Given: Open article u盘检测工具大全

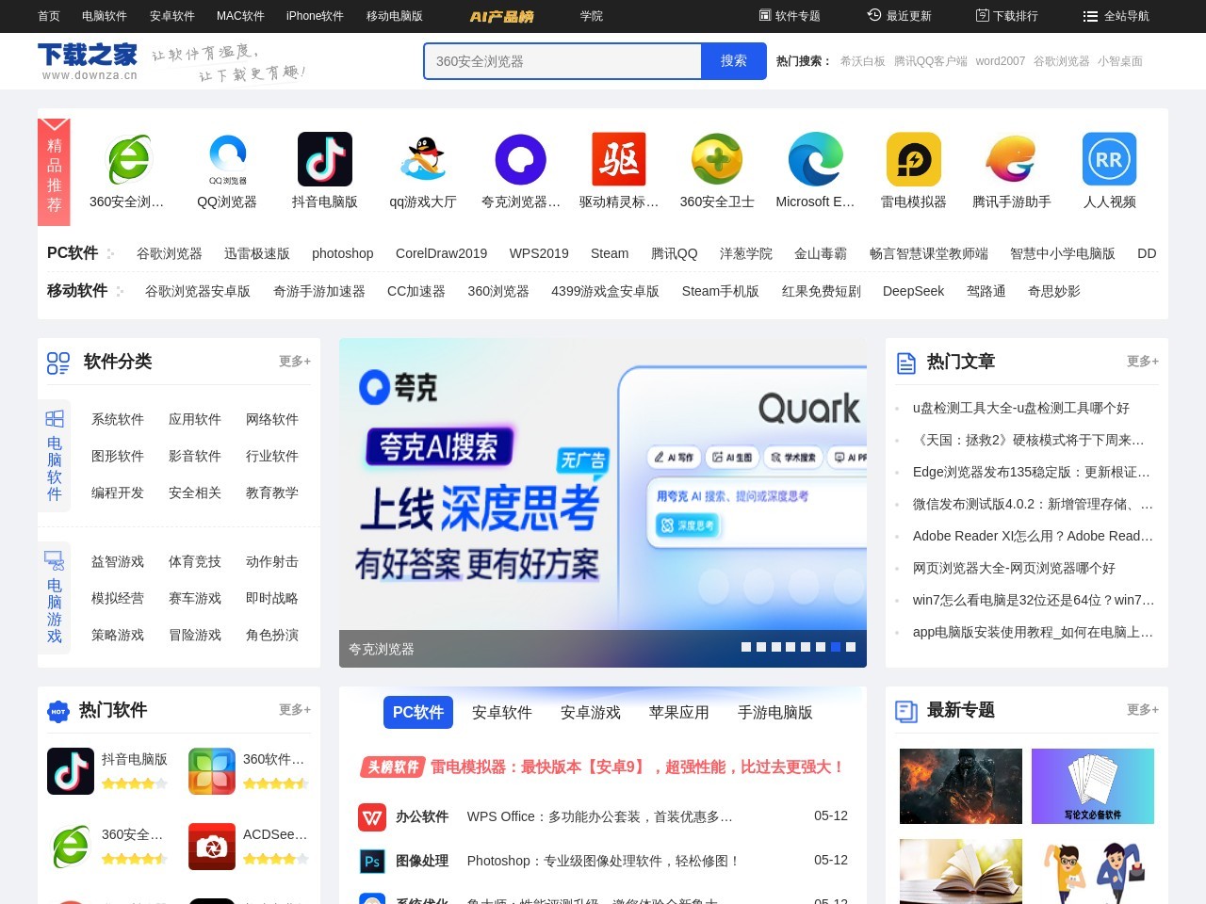Looking at the screenshot, I should 1021,408.
